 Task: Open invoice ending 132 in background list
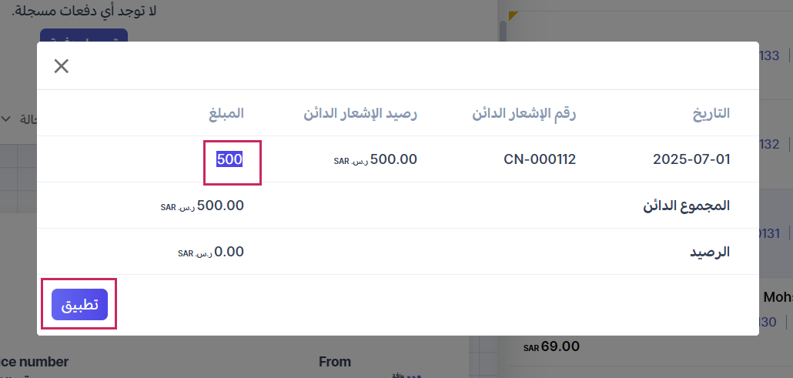coord(769,144)
